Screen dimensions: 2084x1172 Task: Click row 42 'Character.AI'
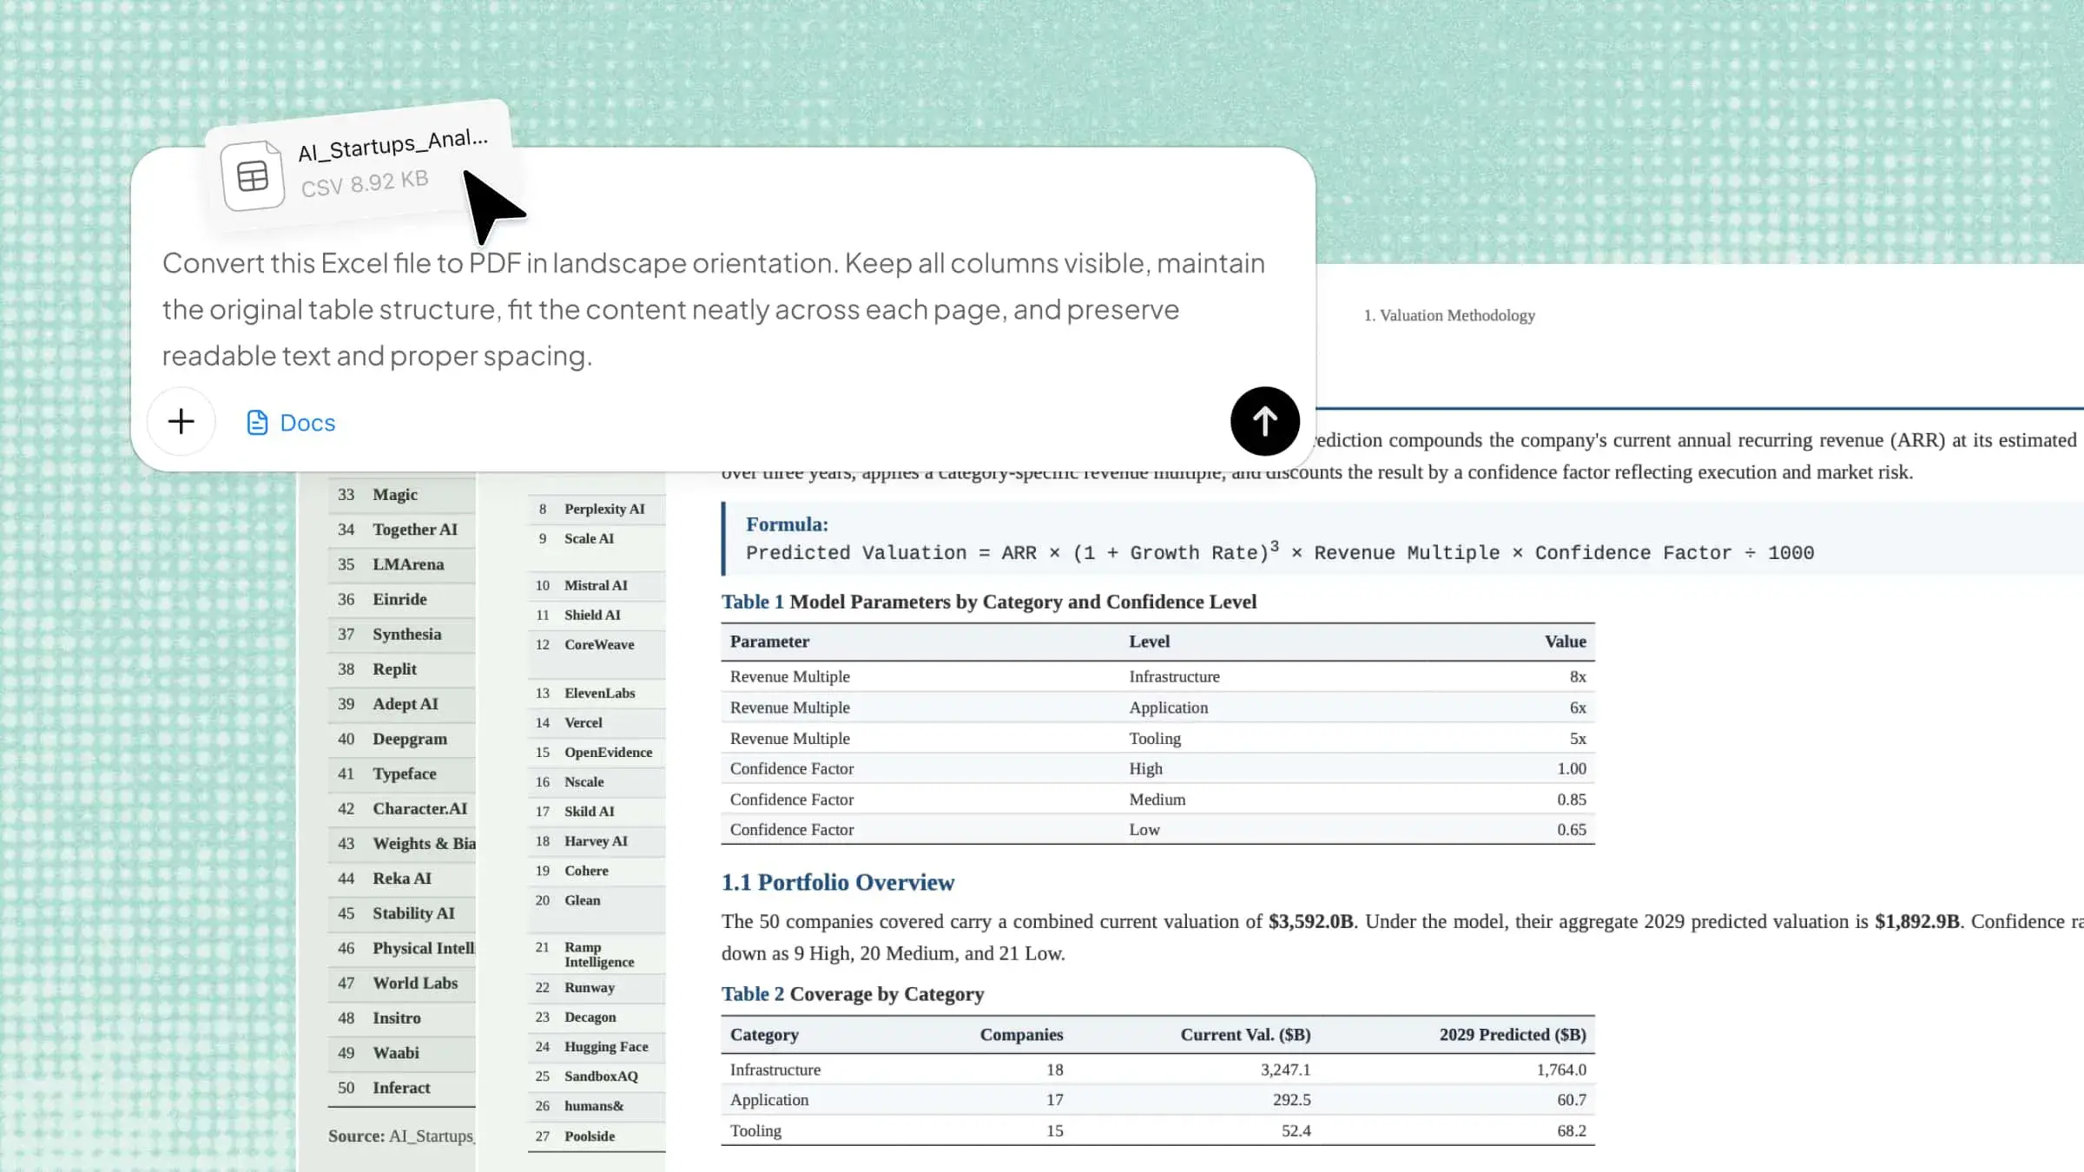click(x=402, y=809)
